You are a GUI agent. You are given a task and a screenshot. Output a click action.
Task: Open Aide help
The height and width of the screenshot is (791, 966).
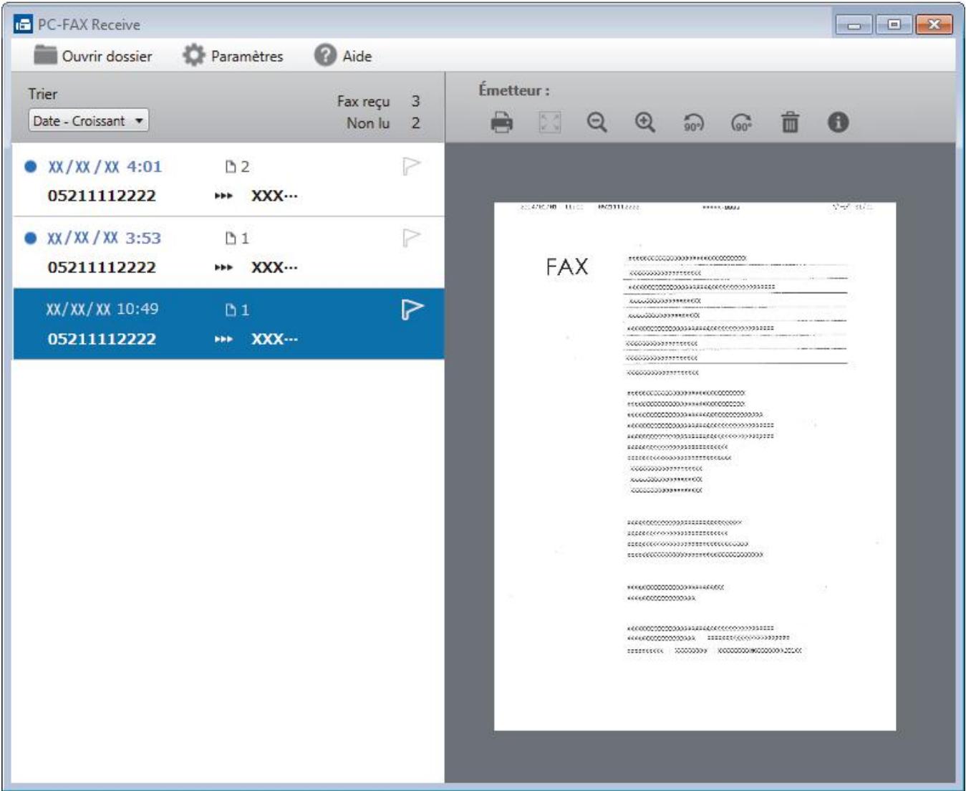pos(343,56)
